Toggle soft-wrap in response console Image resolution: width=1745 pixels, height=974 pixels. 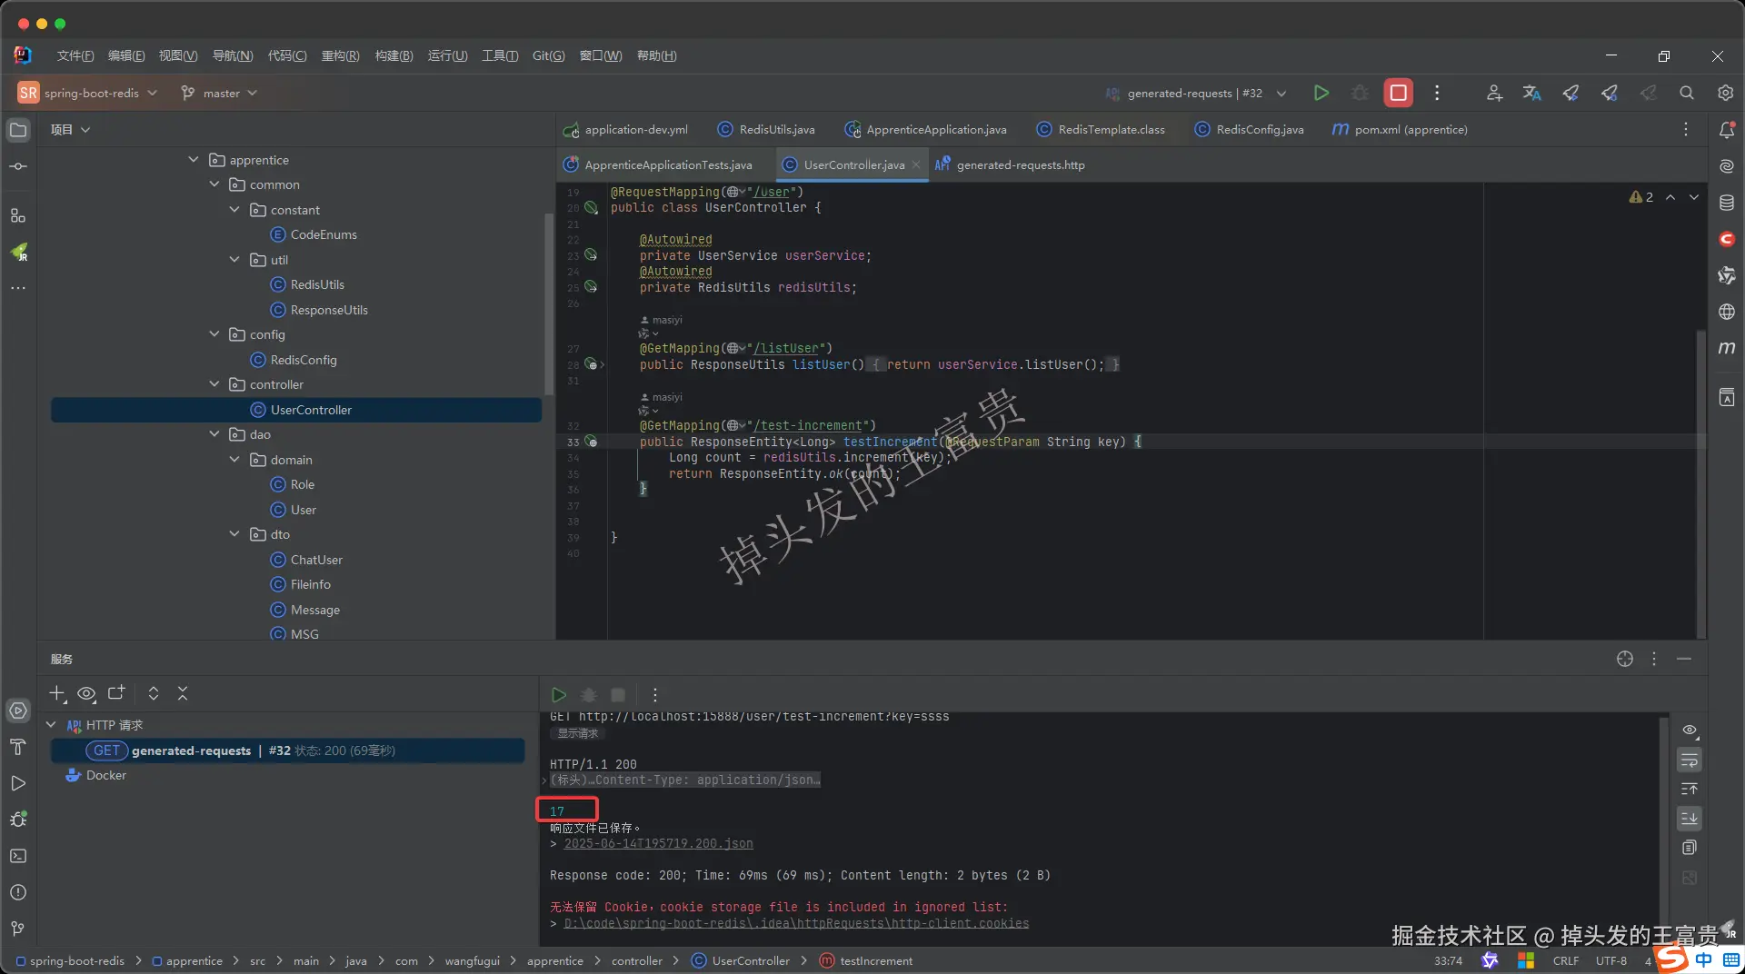click(x=1690, y=760)
